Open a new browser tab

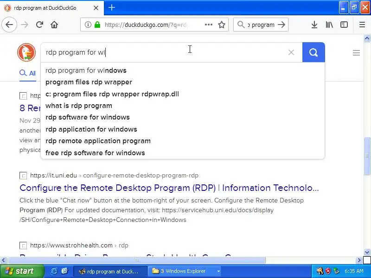pos(112,7)
